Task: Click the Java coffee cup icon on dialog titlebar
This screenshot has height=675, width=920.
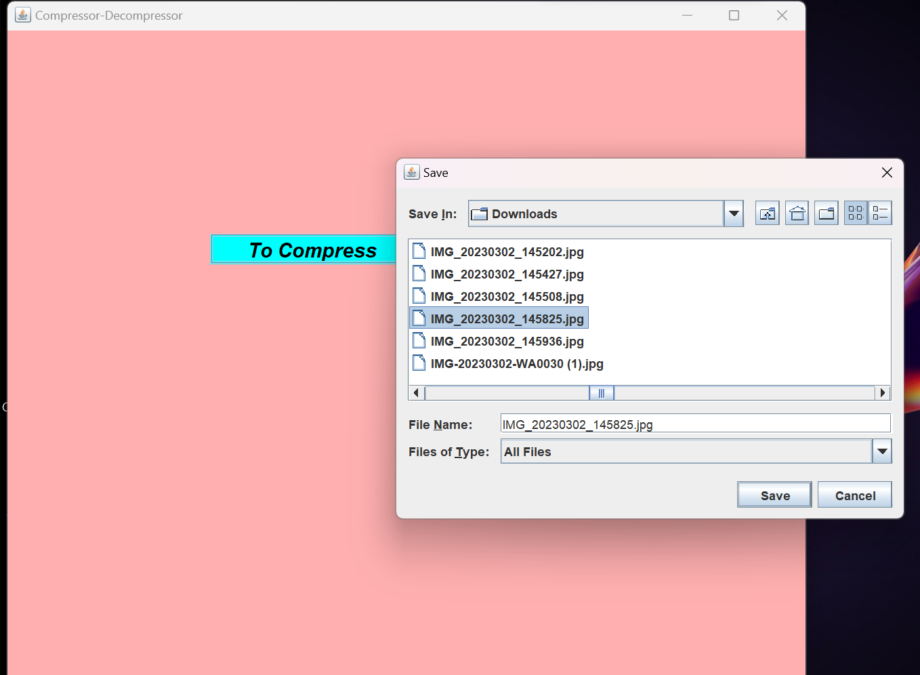Action: 411,172
